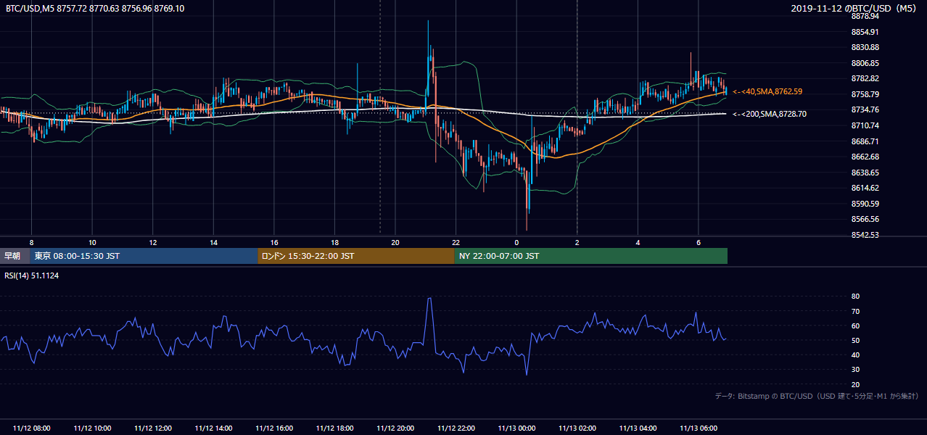Click the RSI(14) 51.1124 indicator label

(31, 275)
